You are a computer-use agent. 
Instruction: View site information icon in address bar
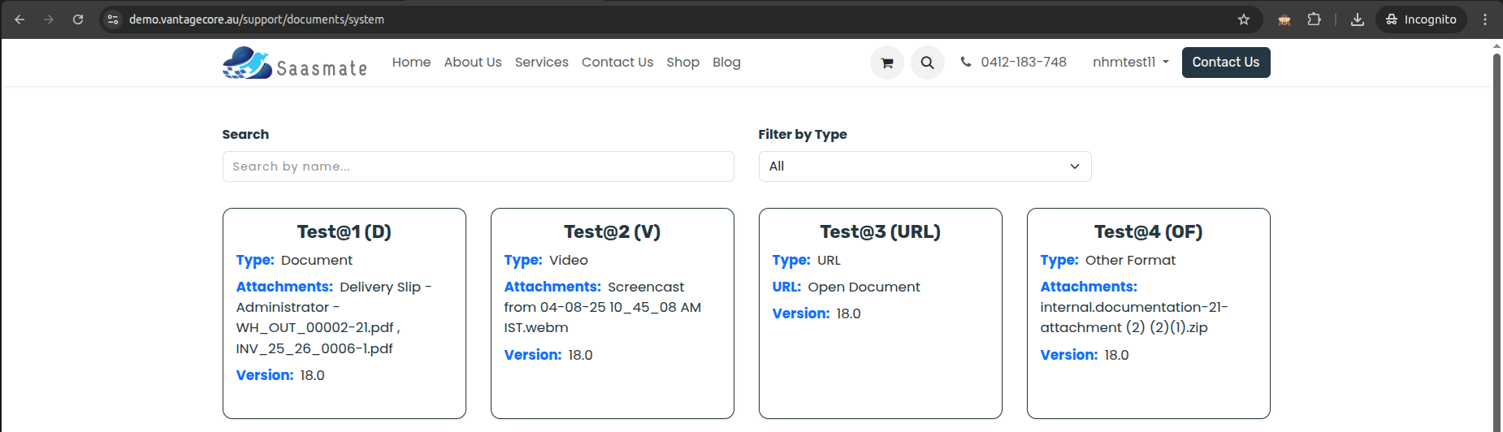[113, 19]
